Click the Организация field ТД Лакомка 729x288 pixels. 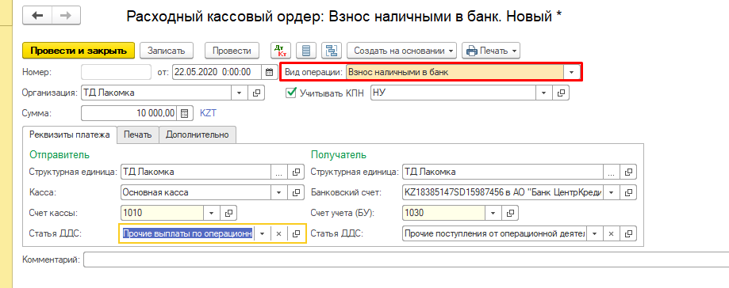(x=156, y=93)
